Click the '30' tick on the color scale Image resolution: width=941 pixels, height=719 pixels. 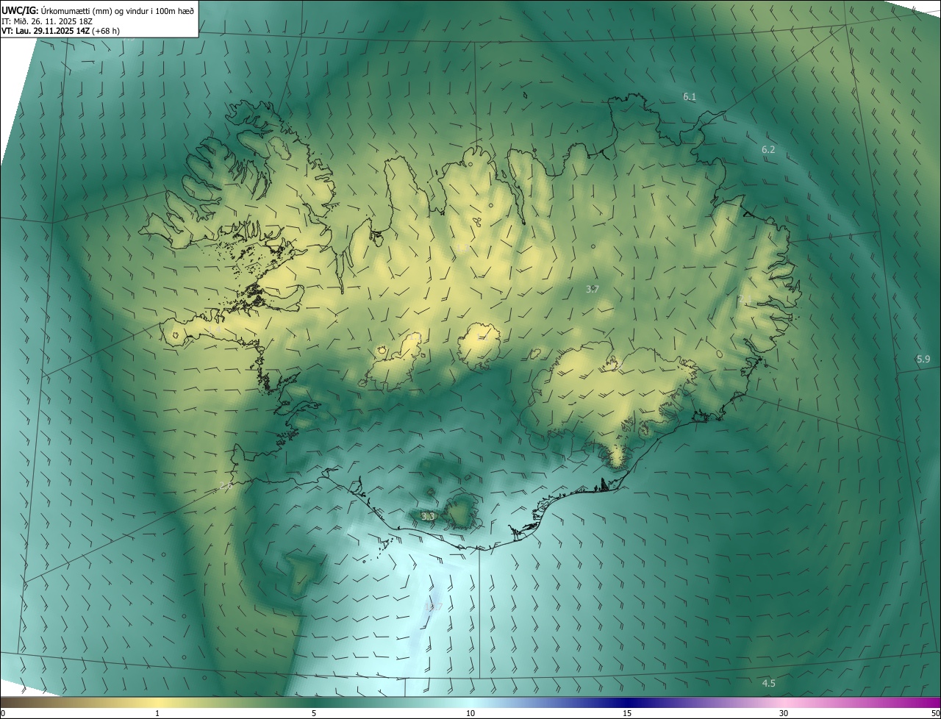click(x=784, y=713)
